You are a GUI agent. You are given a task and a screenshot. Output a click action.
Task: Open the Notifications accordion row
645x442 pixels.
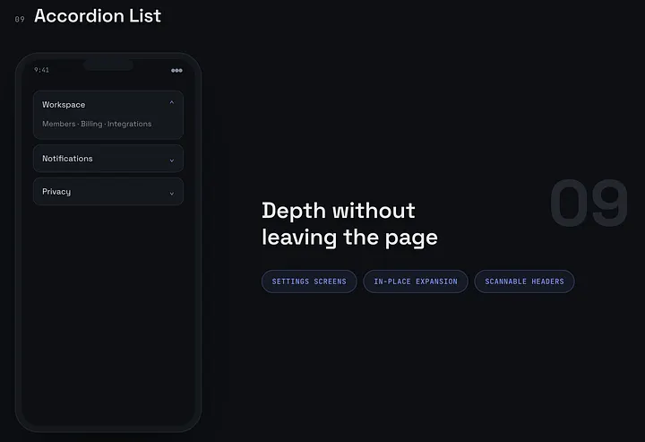pos(108,159)
